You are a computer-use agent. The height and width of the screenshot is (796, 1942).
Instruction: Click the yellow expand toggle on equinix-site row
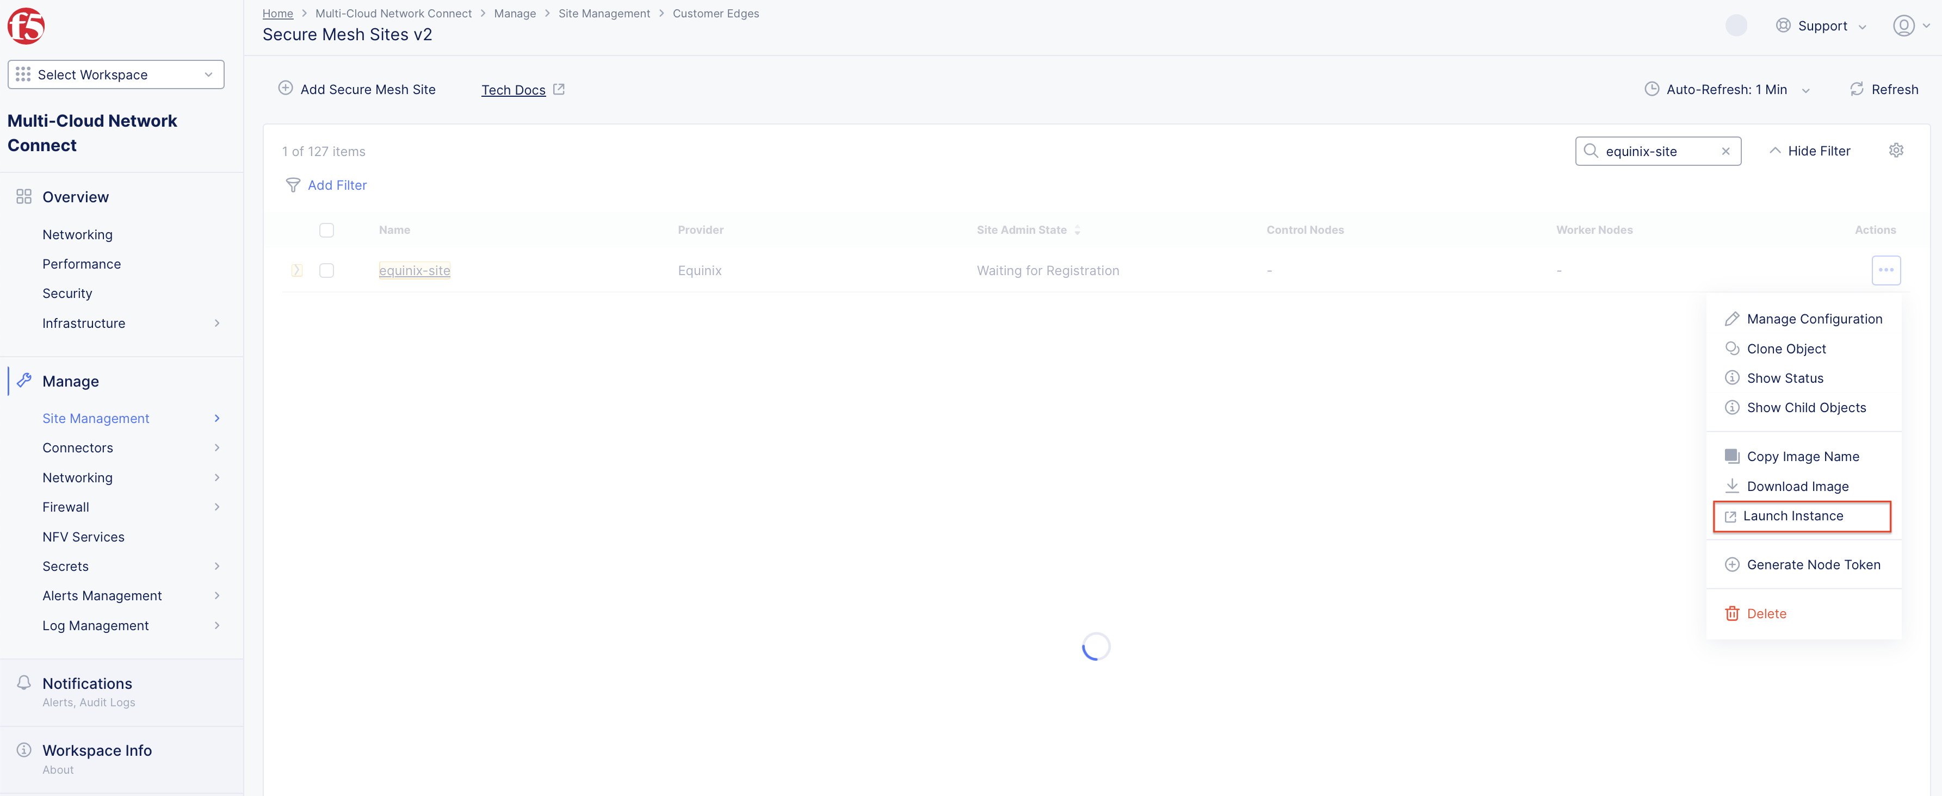point(297,270)
